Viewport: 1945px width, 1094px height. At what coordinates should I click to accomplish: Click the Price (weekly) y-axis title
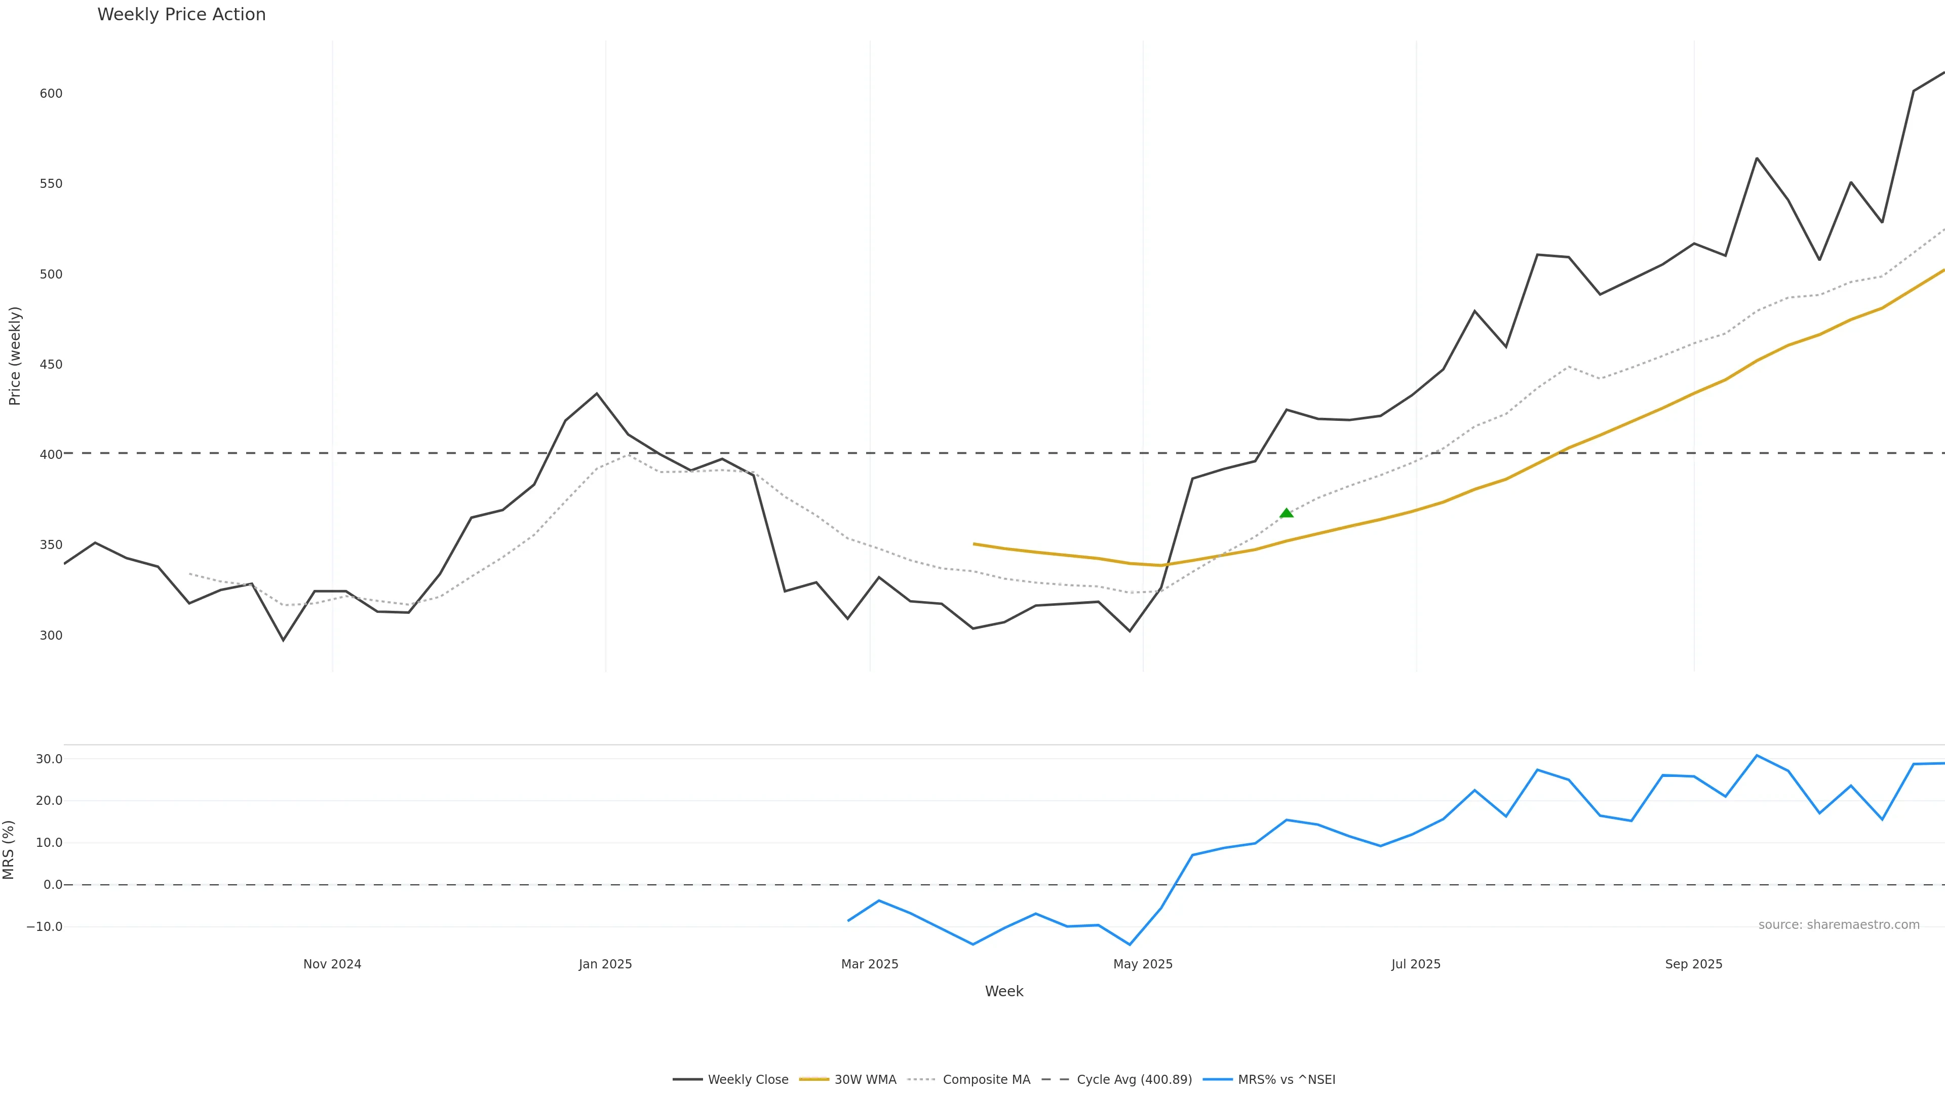14,356
